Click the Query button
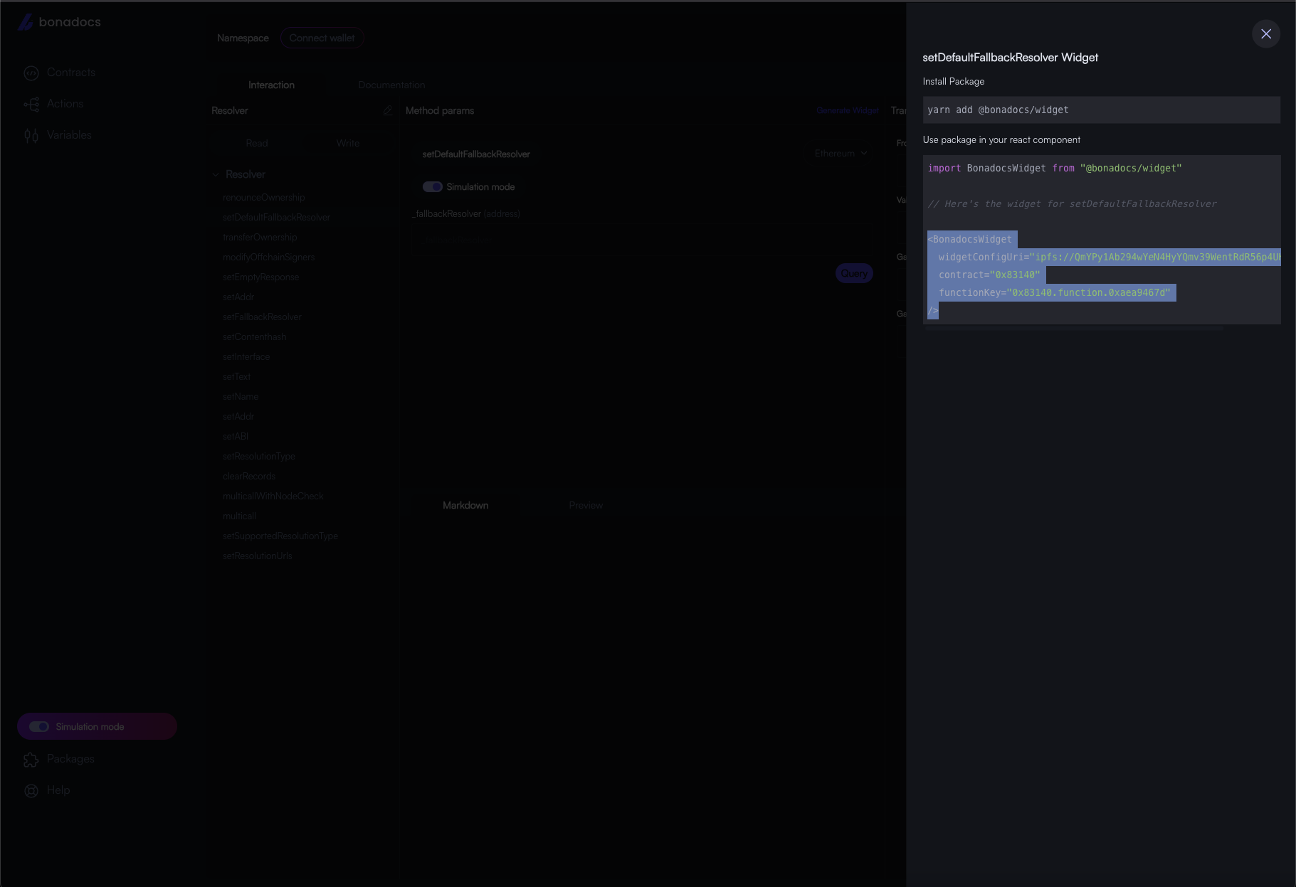Viewport: 1296px width, 887px height. click(854, 273)
